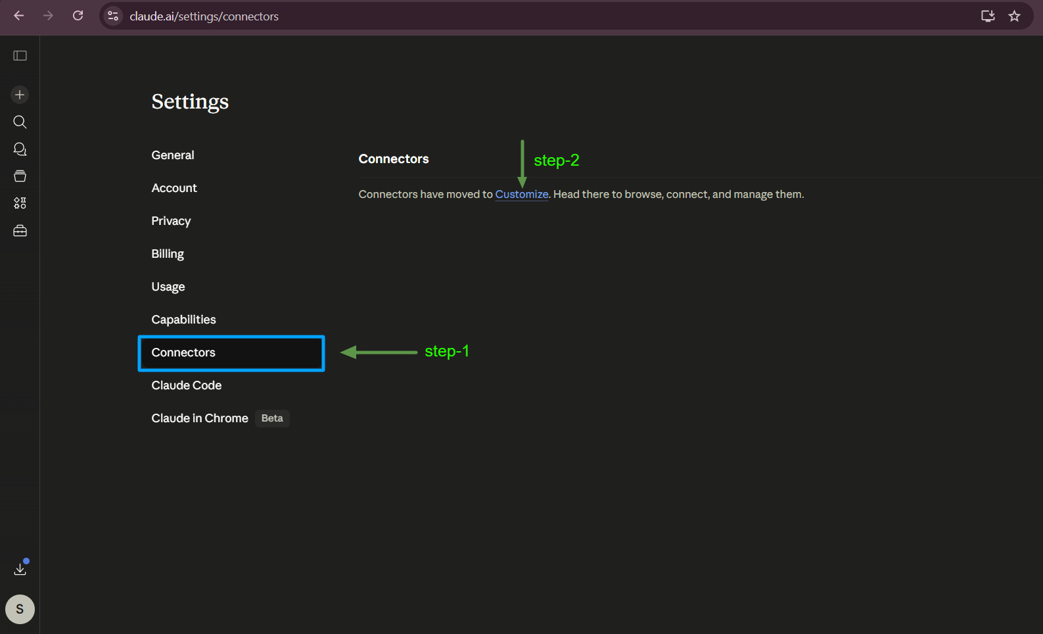1043x634 pixels.
Task: Select the Connectors settings item
Action: pos(231,353)
